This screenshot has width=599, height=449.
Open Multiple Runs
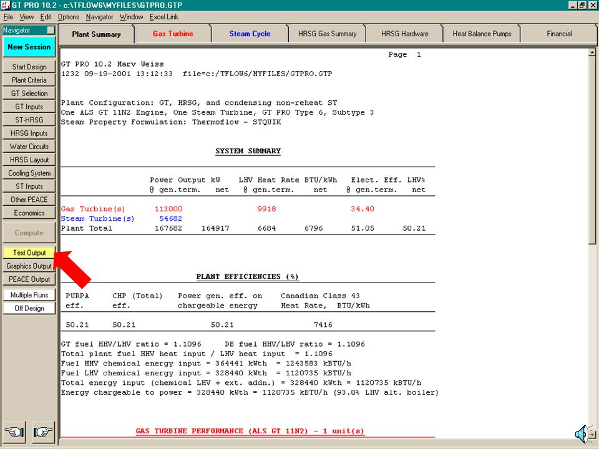[29, 295]
